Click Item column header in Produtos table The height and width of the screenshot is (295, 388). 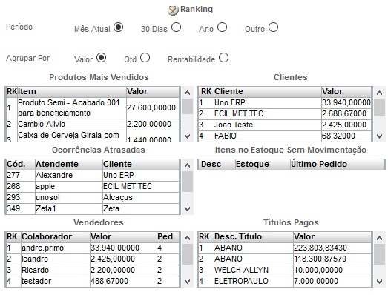(x=72, y=91)
